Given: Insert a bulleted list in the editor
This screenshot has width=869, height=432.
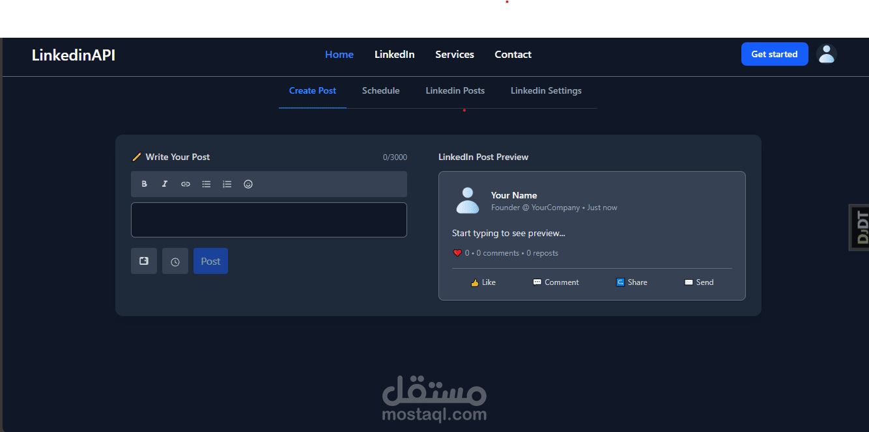Looking at the screenshot, I should [x=207, y=184].
